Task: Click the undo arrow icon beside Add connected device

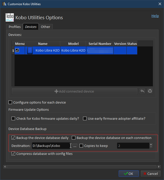Action: click(142, 91)
